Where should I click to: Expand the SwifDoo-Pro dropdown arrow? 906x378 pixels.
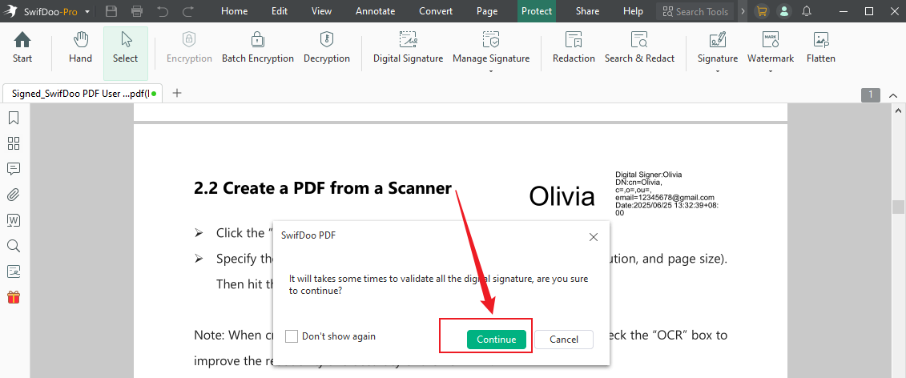pos(87,11)
